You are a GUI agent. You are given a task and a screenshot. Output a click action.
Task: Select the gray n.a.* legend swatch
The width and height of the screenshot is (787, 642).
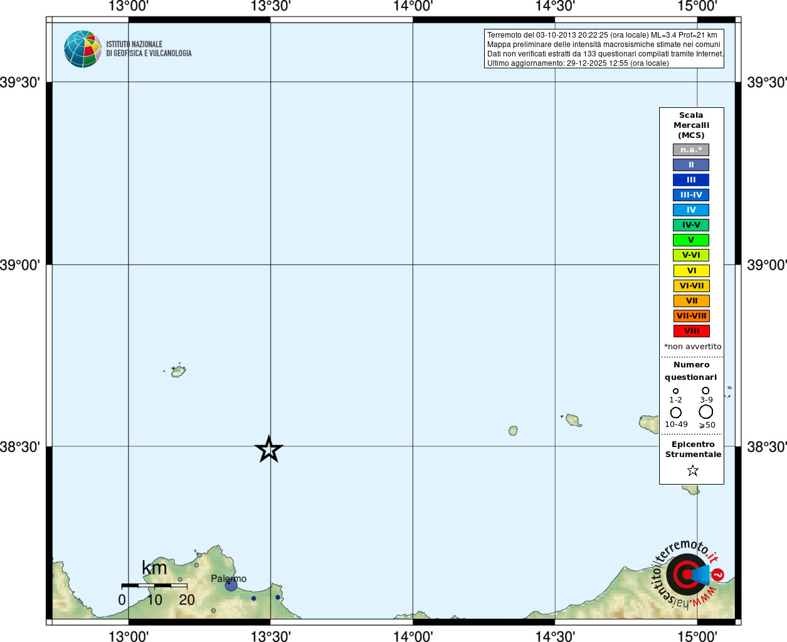691,150
